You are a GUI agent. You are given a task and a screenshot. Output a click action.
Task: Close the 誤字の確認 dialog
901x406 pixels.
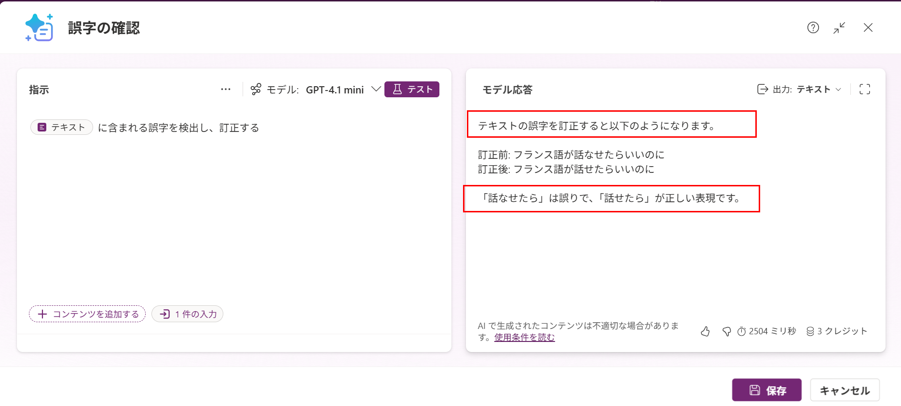click(868, 28)
